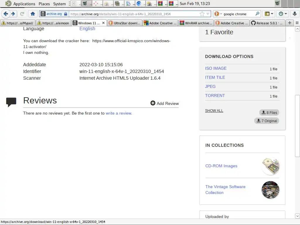The image size is (300, 225).
Task: Reload the current page
Action: click(22, 14)
